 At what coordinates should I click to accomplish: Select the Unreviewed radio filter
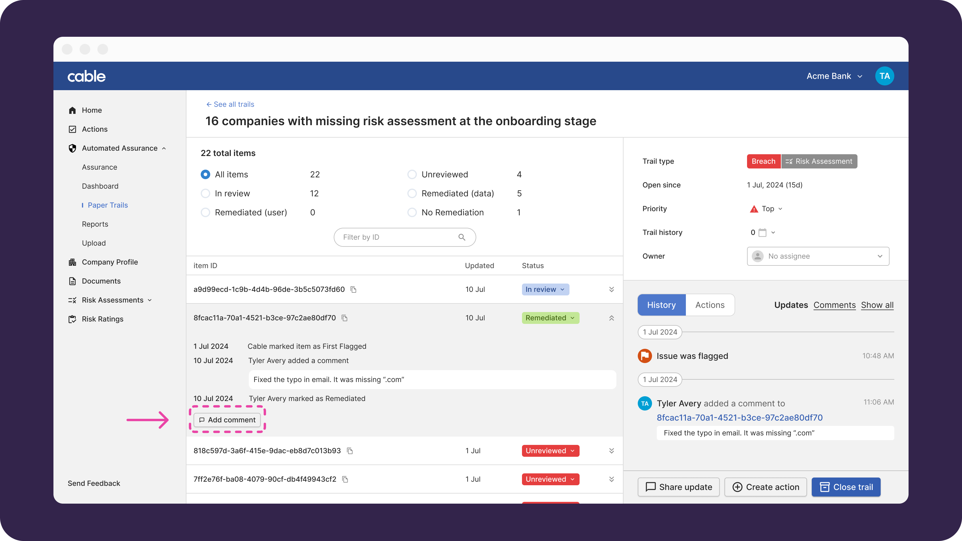(x=412, y=175)
